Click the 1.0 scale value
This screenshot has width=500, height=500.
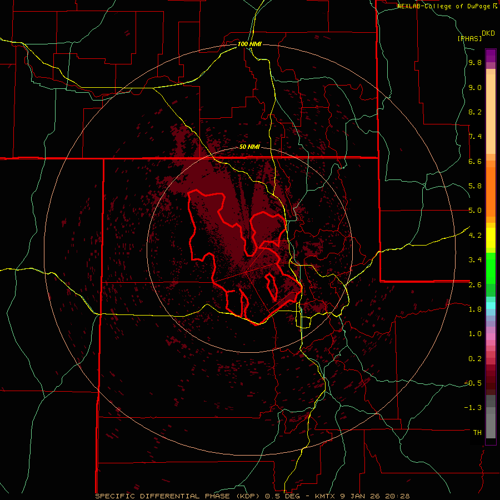click(x=475, y=334)
